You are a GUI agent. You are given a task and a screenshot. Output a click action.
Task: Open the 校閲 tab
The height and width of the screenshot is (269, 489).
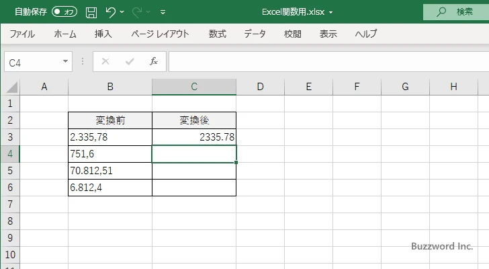click(x=293, y=34)
